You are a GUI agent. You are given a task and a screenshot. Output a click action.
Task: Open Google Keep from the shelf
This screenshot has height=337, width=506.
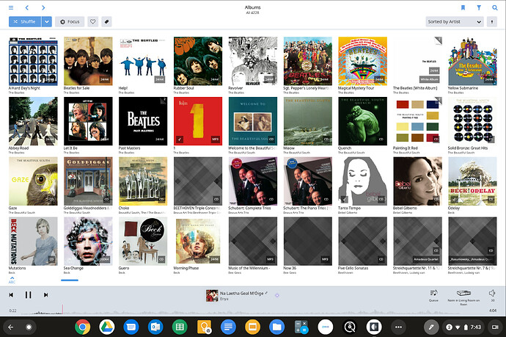[204, 327]
